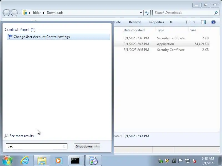222x166 pixels.
Task: Click the safely remove hardware tray icon
Action: pos(161,161)
